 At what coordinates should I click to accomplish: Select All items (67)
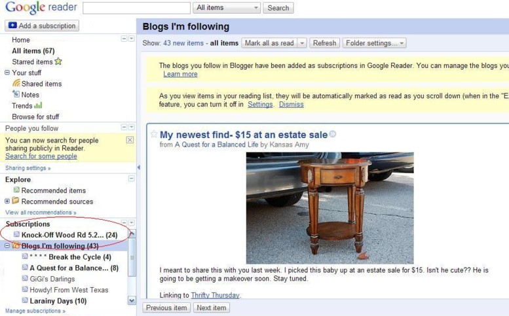click(x=33, y=51)
